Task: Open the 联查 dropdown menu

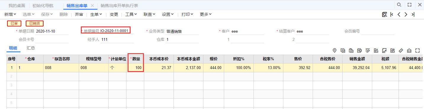Action: (x=150, y=14)
